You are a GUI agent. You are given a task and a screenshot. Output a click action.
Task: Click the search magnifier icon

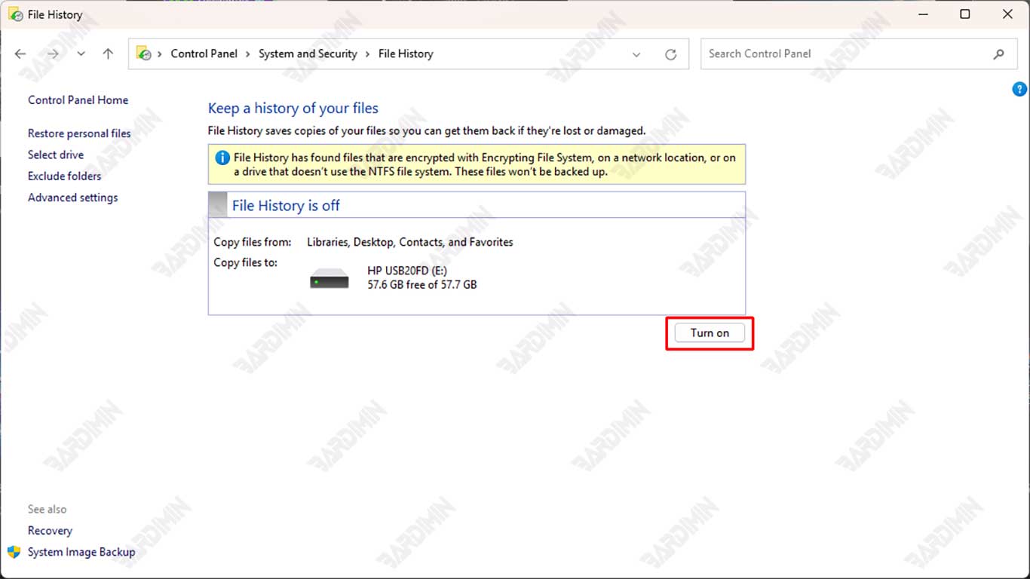click(x=999, y=54)
